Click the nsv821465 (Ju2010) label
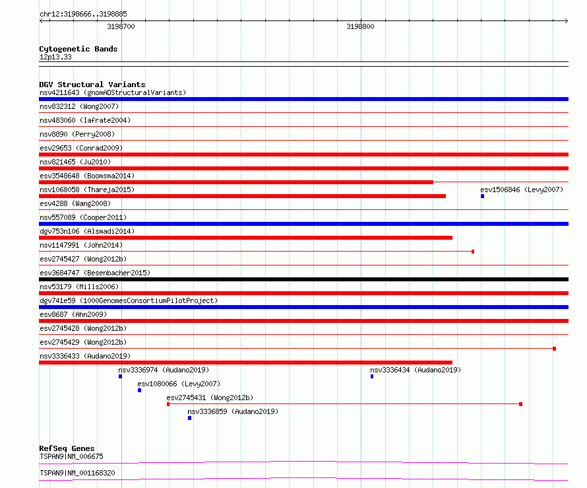587x488 pixels. click(x=75, y=162)
